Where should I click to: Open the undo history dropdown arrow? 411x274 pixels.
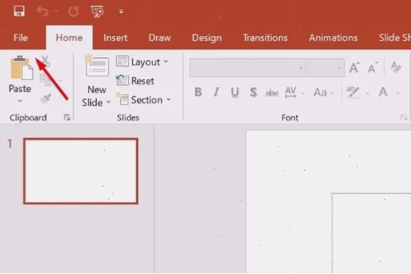(57, 11)
